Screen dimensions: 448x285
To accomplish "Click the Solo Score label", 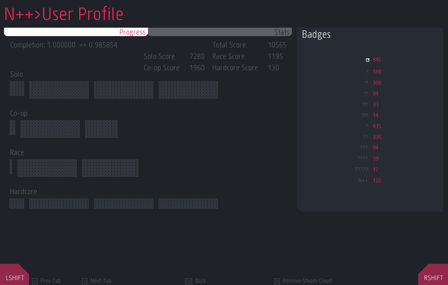I will point(159,56).
